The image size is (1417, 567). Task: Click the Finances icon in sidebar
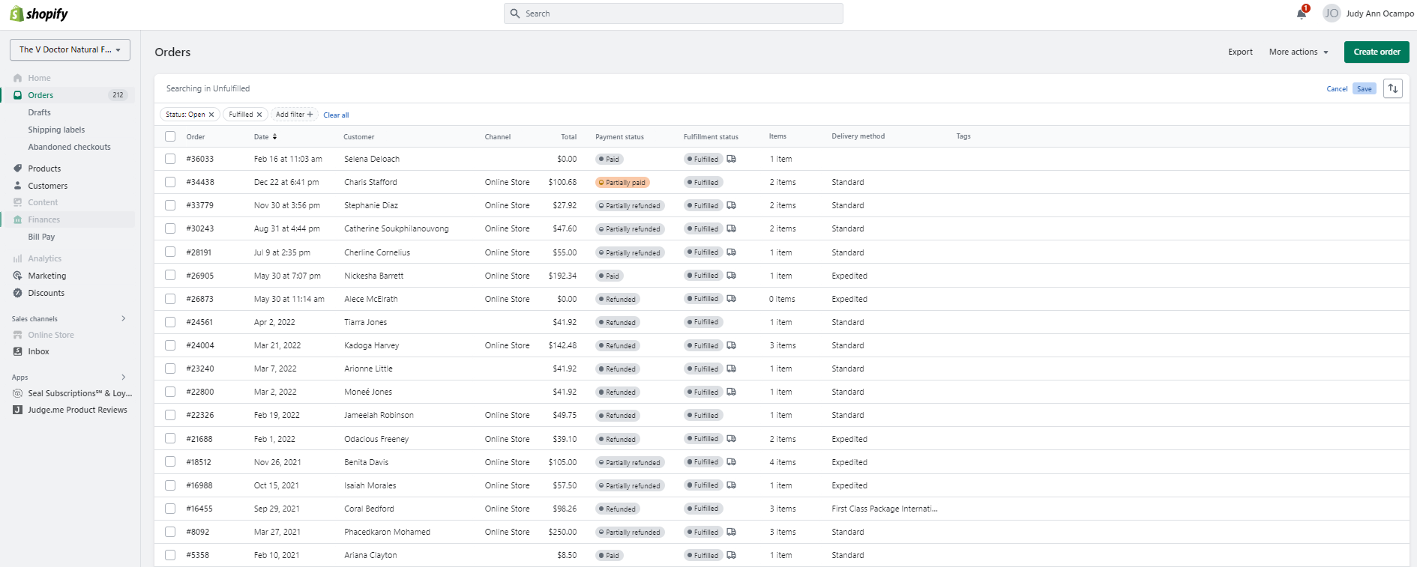point(17,219)
